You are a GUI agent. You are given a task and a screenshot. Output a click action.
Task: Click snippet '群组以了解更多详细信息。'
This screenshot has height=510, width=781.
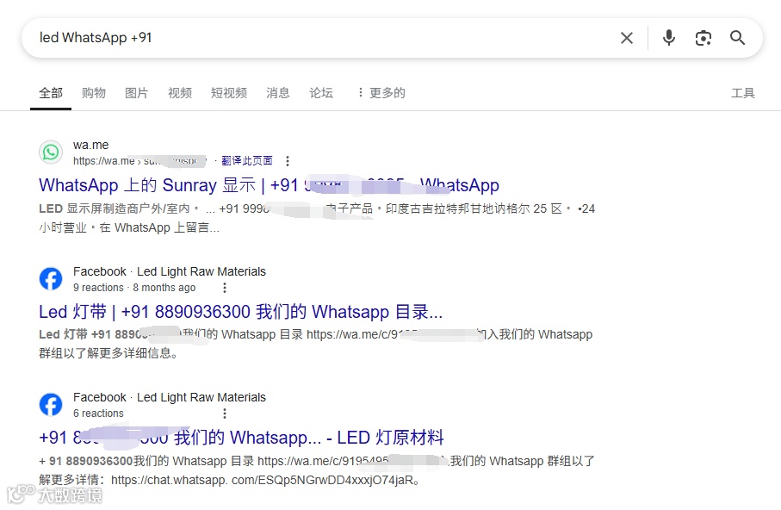[x=108, y=353]
